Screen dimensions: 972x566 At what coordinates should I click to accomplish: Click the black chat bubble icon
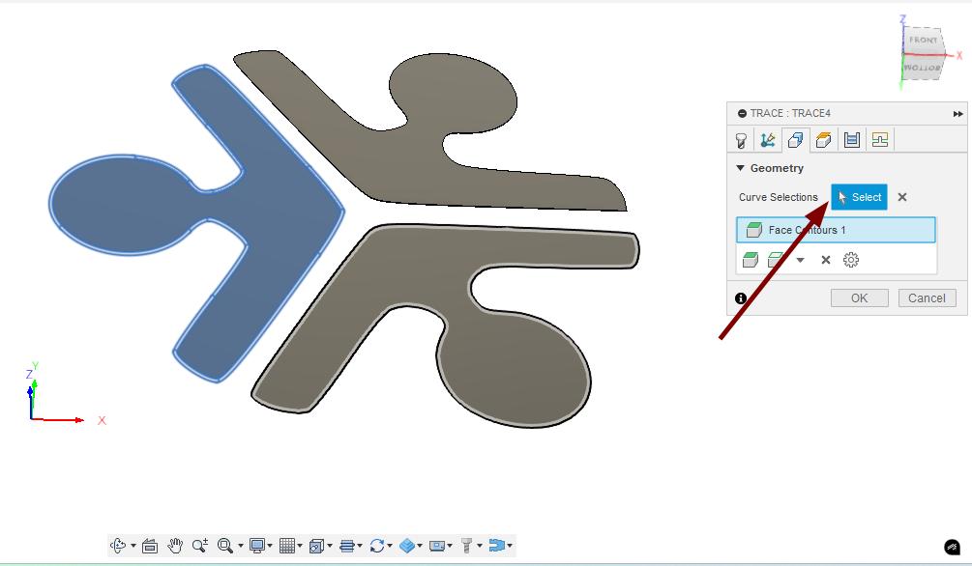click(x=952, y=547)
